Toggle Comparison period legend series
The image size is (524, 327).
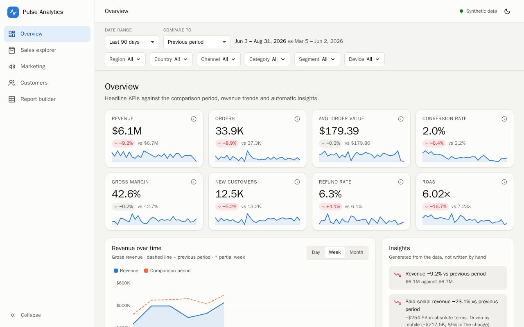click(x=167, y=271)
